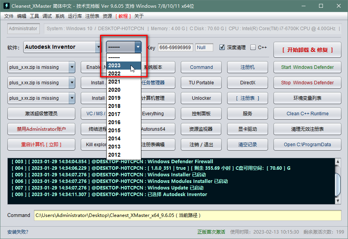
Task: Select 2012 from the year list
Action: click(124, 155)
